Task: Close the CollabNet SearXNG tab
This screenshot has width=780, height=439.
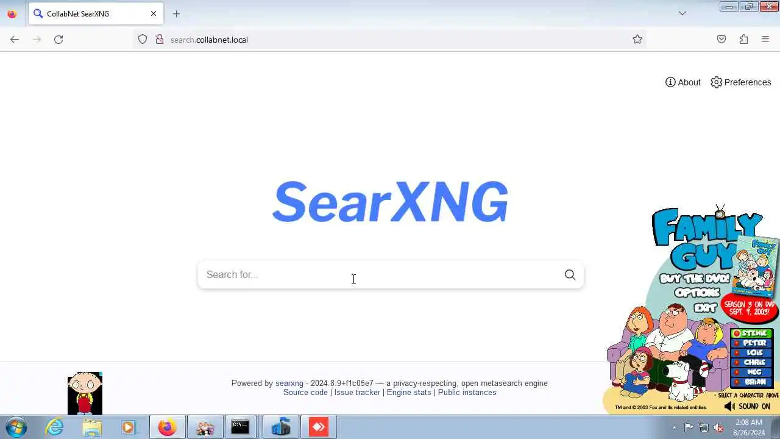Action: pos(154,13)
